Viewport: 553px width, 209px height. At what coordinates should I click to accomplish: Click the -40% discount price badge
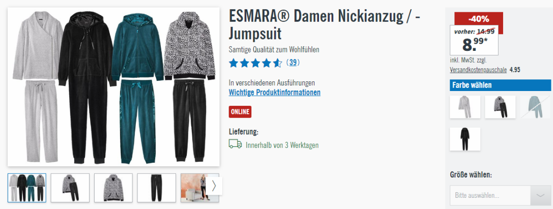[x=478, y=19]
